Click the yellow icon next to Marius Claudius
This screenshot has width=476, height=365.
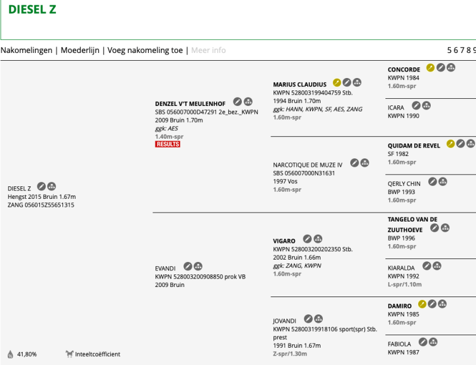(337, 82)
